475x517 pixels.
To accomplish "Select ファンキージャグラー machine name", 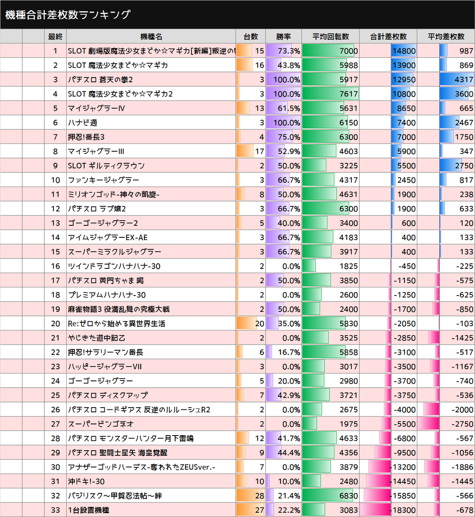I will pos(103,180).
